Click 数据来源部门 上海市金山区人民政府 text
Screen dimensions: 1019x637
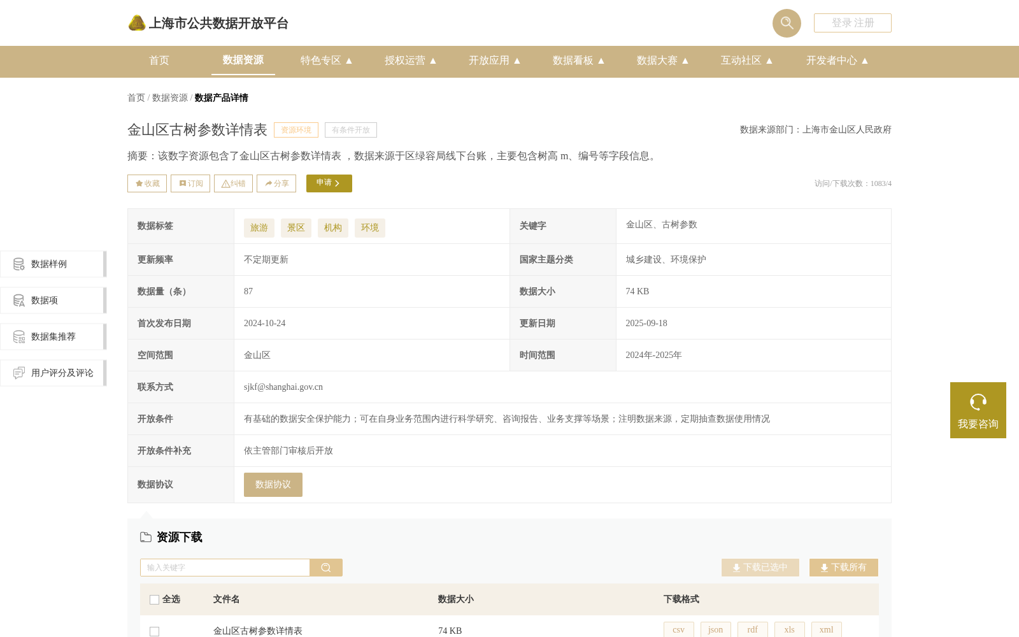coord(816,129)
